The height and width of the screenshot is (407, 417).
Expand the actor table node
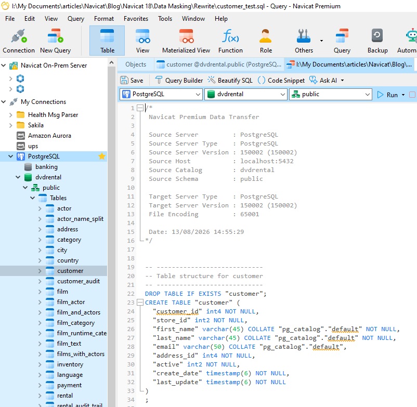tap(40, 208)
